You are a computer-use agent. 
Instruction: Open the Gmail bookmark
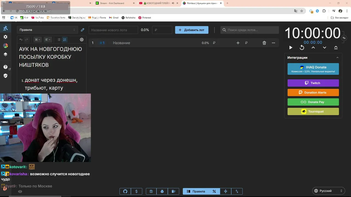[x=114, y=18]
